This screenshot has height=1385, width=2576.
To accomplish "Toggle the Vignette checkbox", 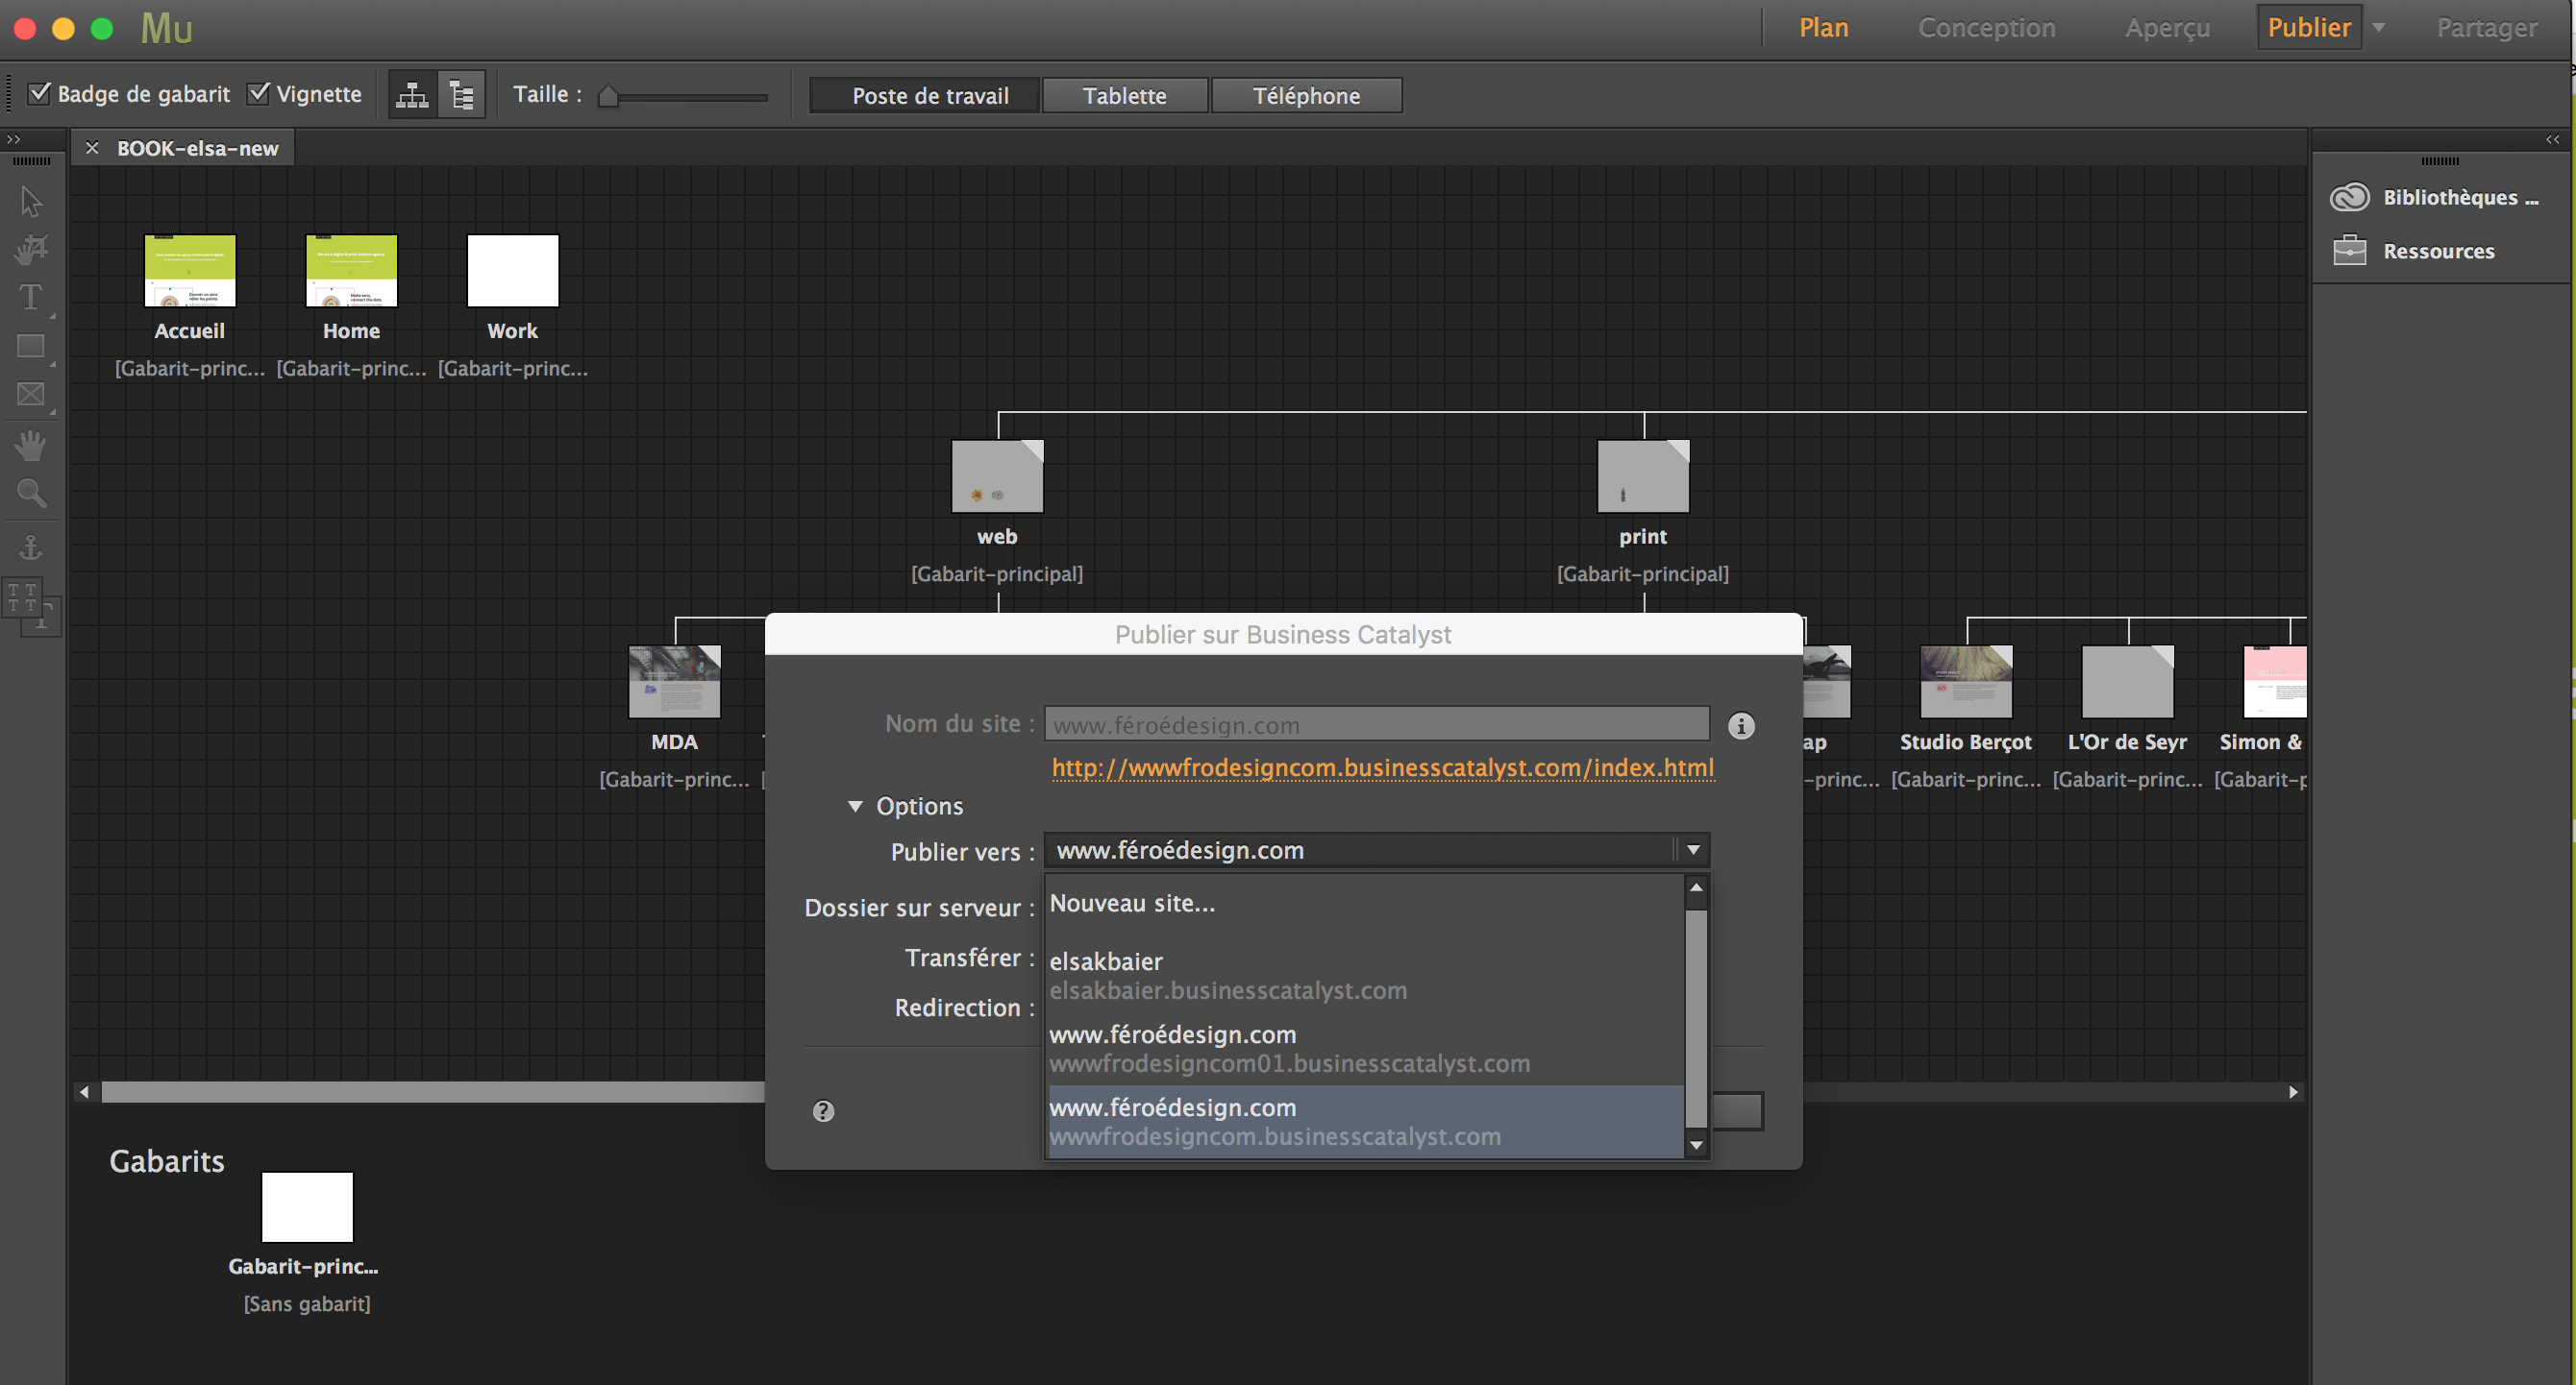I will [259, 93].
